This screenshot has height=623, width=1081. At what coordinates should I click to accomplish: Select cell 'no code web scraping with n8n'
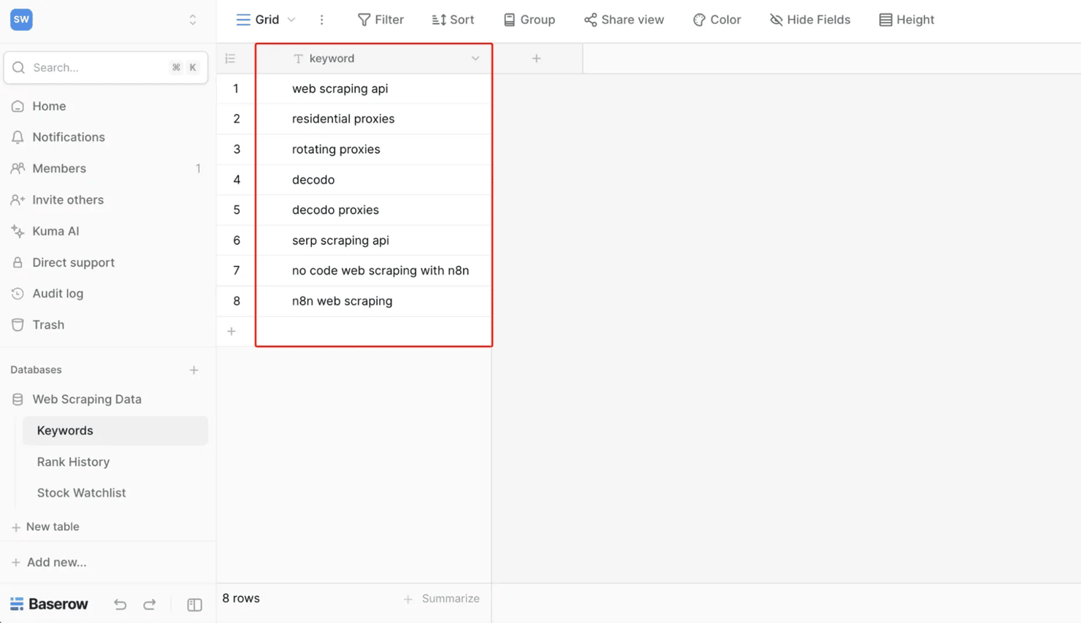[x=373, y=270]
